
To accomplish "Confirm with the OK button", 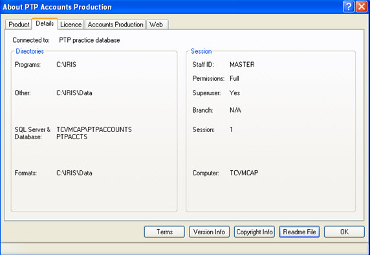I will (x=344, y=232).
